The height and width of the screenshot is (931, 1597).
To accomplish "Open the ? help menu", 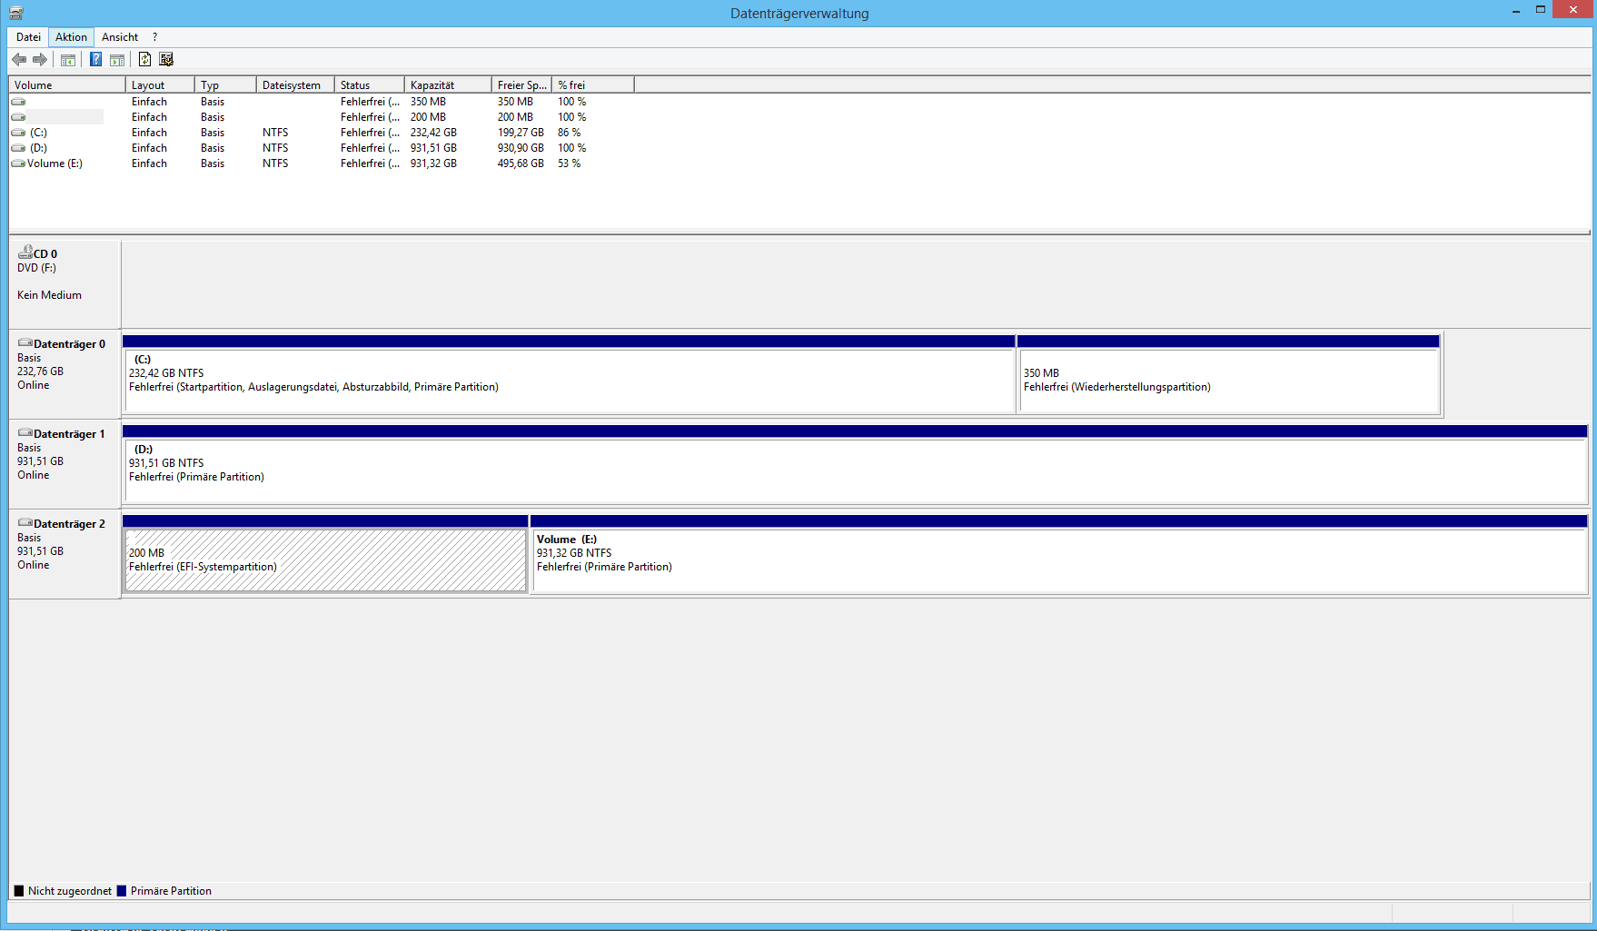I will (154, 37).
